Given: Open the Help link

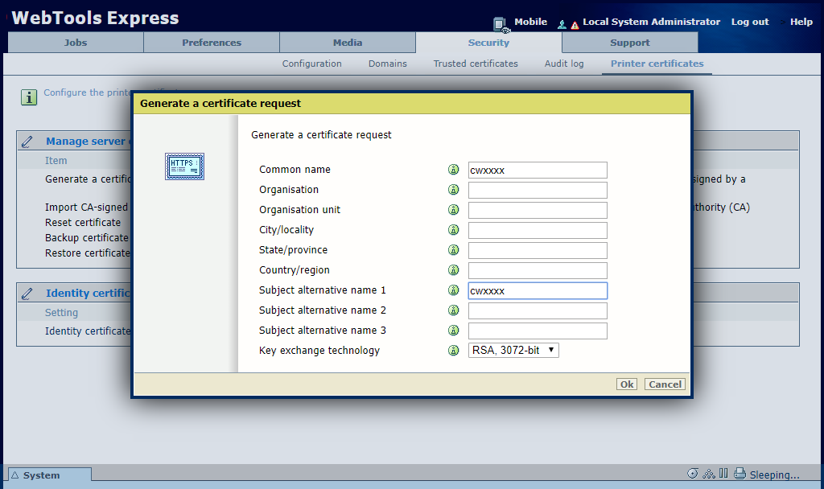Looking at the screenshot, I should point(801,22).
